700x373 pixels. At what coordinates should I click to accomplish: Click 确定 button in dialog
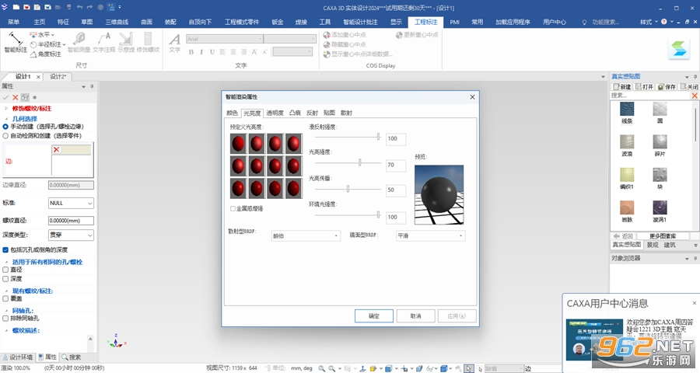(373, 316)
